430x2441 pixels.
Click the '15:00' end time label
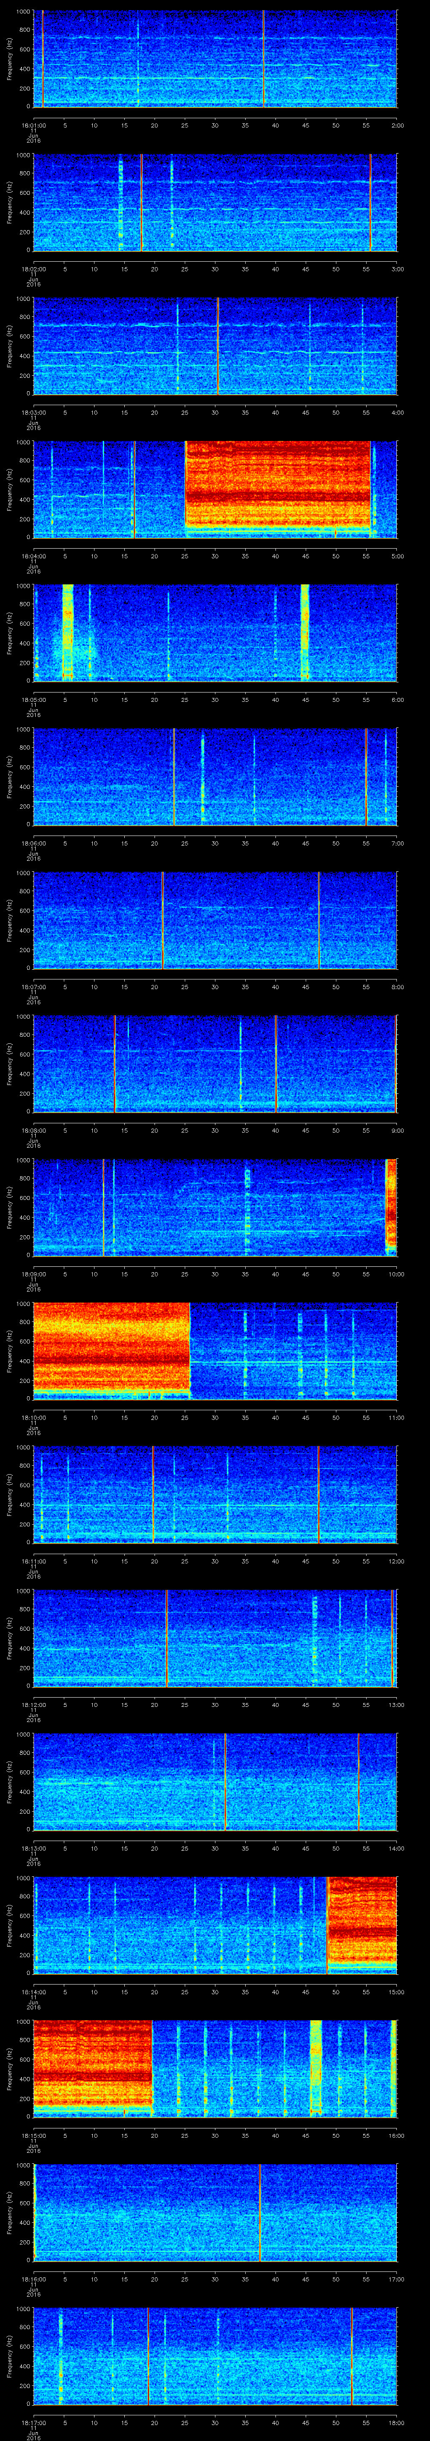[x=396, y=1991]
